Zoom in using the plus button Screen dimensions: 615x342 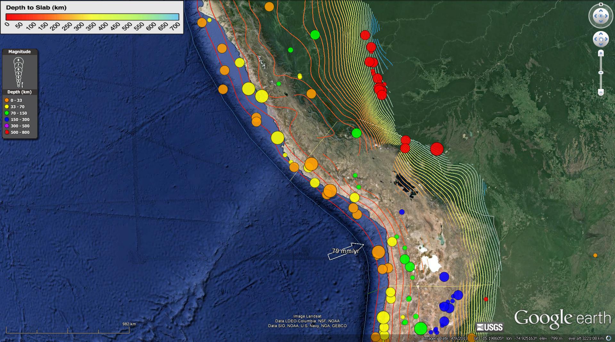click(601, 53)
